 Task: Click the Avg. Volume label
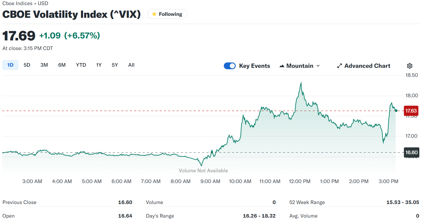[x=303, y=216]
